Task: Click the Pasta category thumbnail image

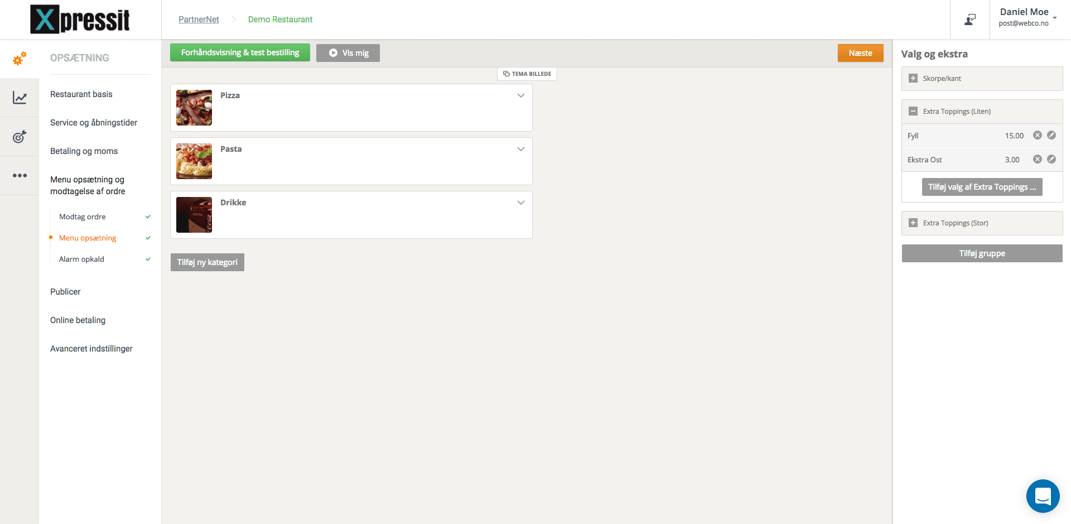Action: pyautogui.click(x=194, y=161)
